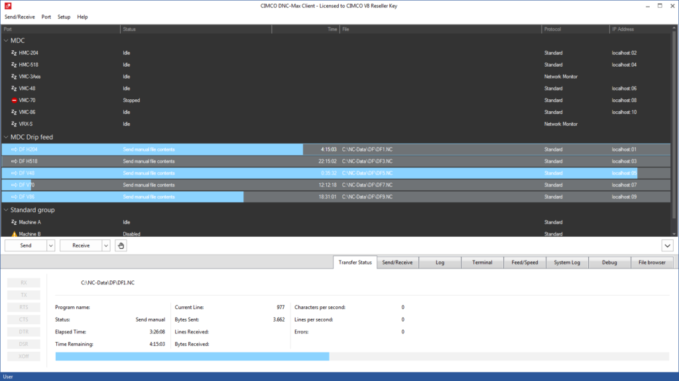Click the idle sleep icon for HMC-518
Image resolution: width=679 pixels, height=381 pixels.
point(14,65)
